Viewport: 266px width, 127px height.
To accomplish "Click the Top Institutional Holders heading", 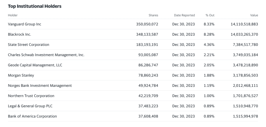I will pyautogui.click(x=35, y=6).
